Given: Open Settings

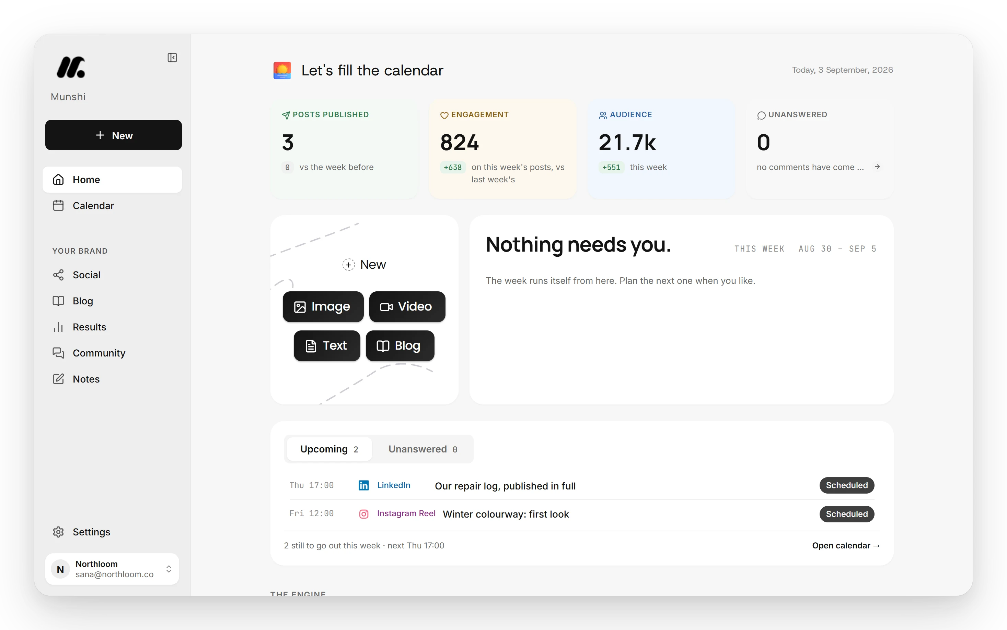Looking at the screenshot, I should point(112,532).
